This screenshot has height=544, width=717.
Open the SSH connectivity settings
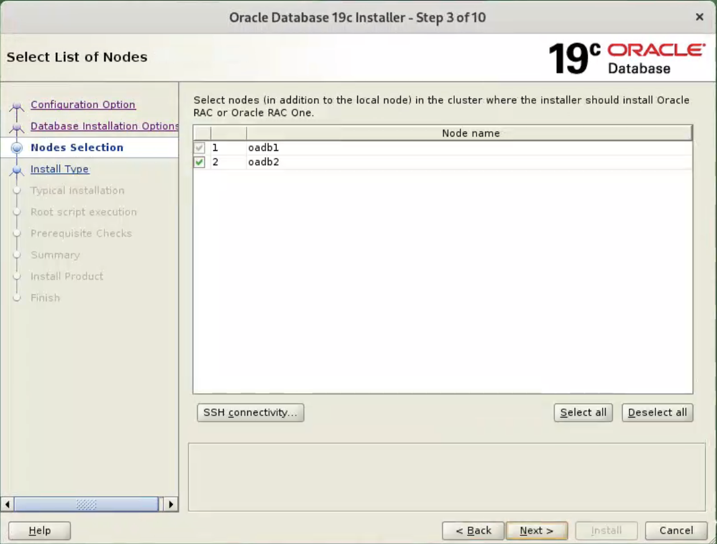250,412
